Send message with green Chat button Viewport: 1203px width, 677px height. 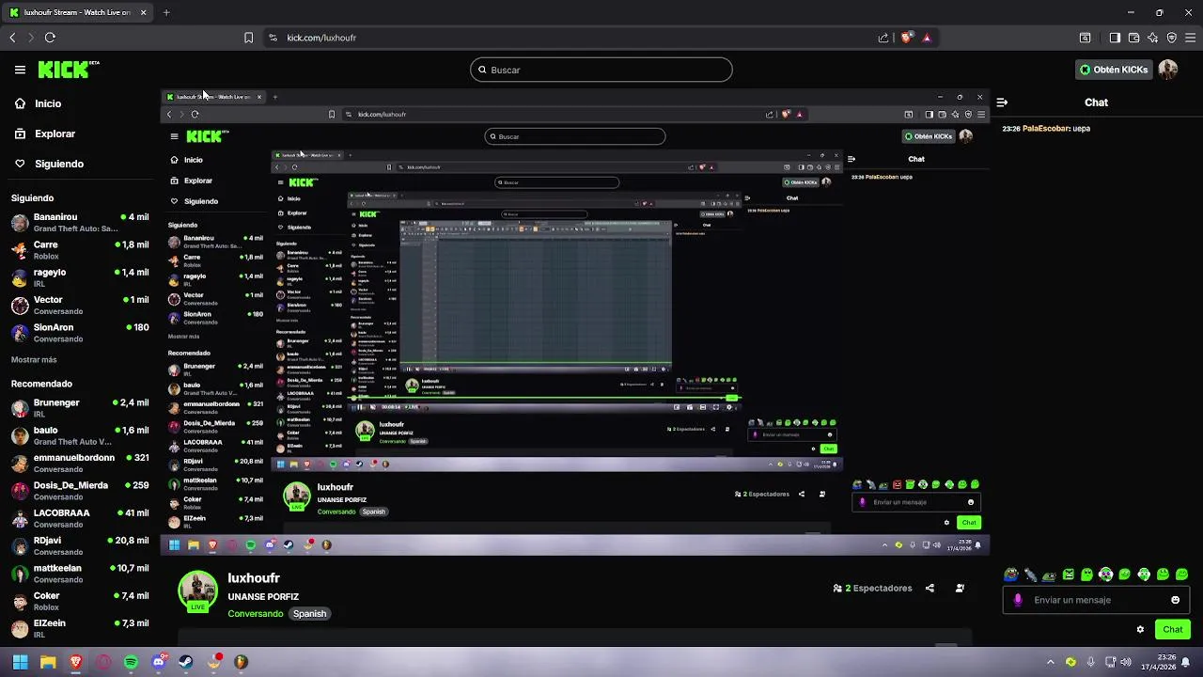[1173, 629]
